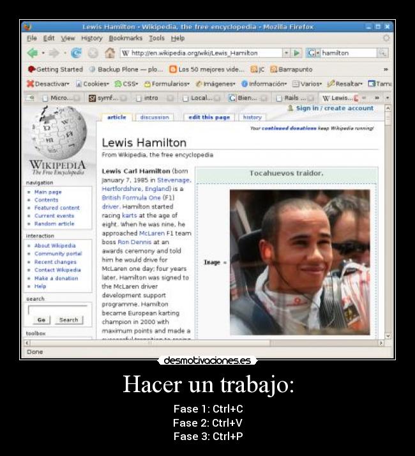415x456 pixels.
Task: Open the File menu
Action: pos(32,38)
